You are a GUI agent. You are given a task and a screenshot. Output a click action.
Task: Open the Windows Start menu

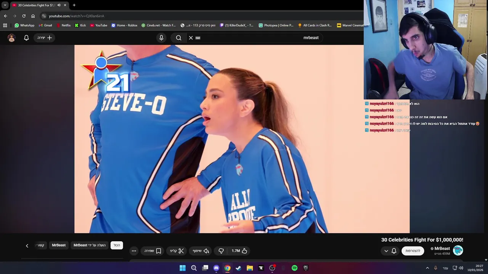click(183, 268)
